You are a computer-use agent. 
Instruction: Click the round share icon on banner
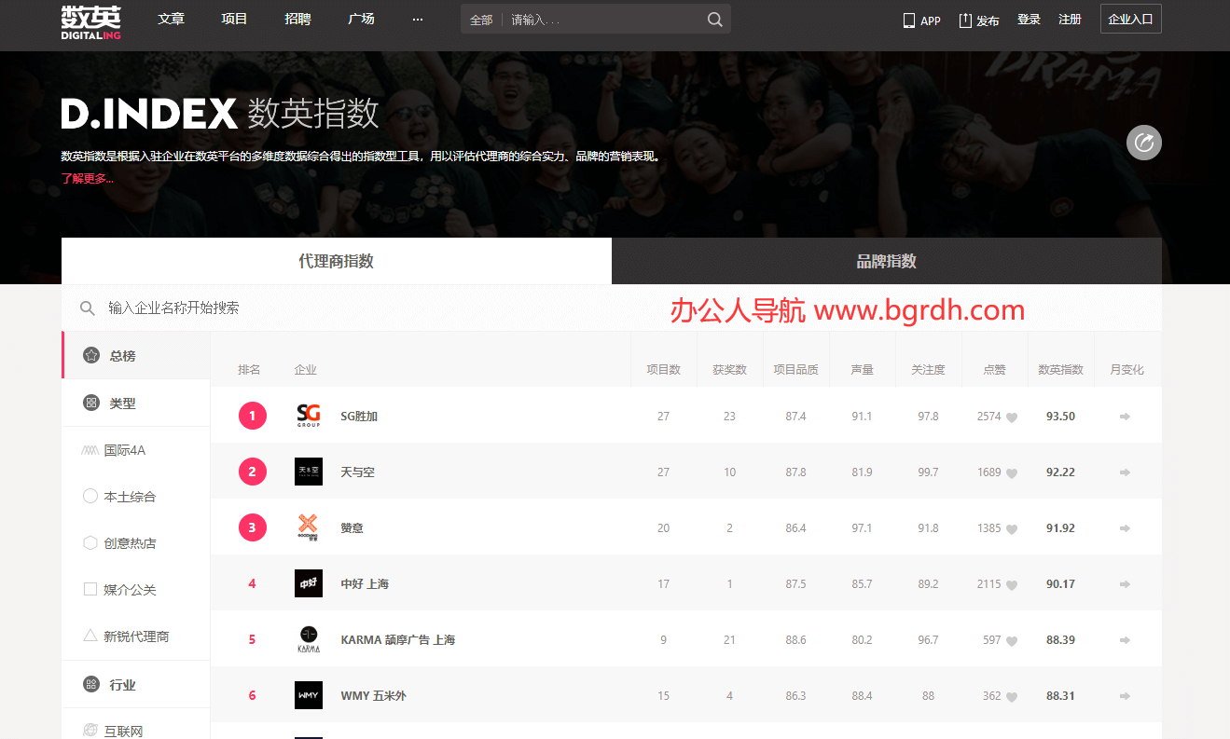pos(1143,143)
